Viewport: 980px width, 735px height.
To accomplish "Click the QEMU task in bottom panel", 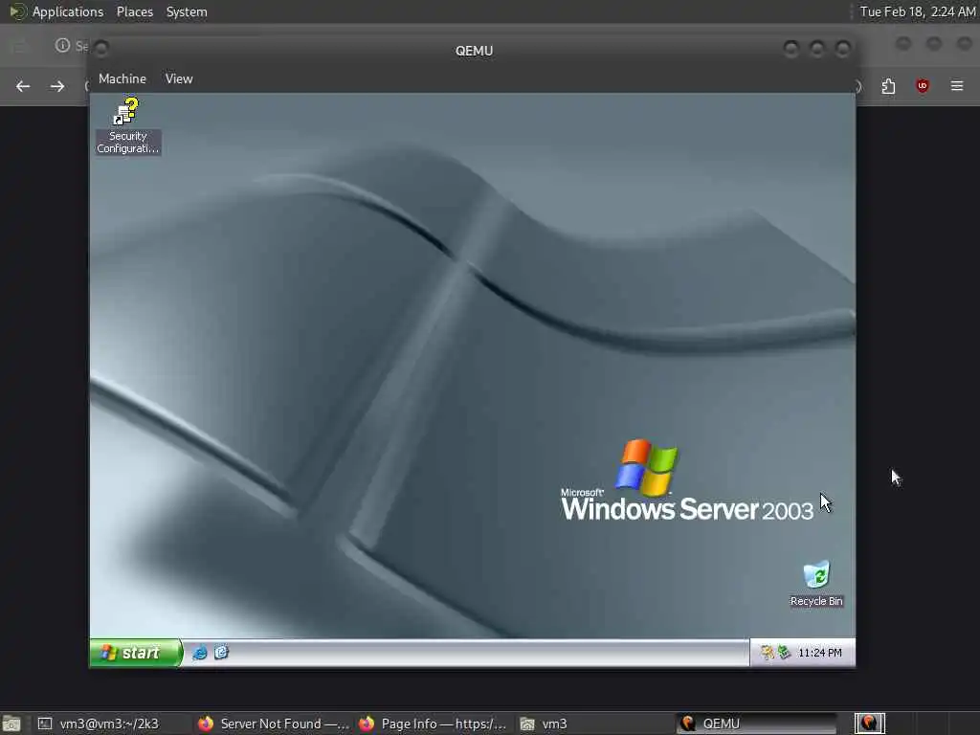I will click(756, 724).
